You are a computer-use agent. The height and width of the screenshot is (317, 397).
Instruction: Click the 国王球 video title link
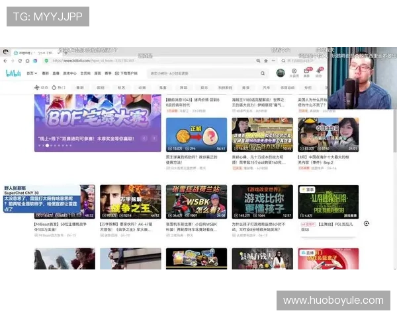192,160
